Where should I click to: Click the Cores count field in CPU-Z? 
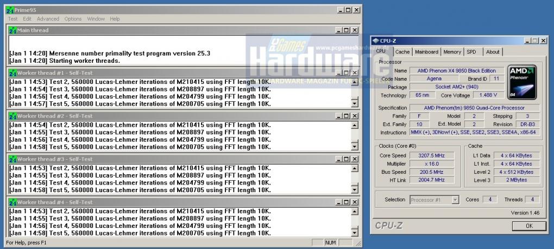[x=490, y=199]
